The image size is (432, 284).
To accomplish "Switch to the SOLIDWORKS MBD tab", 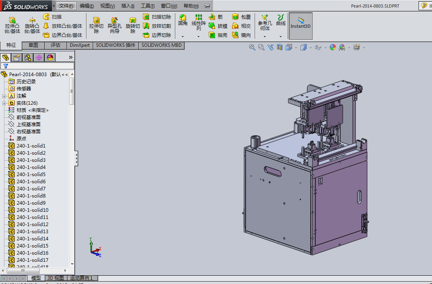I will click(x=161, y=45).
